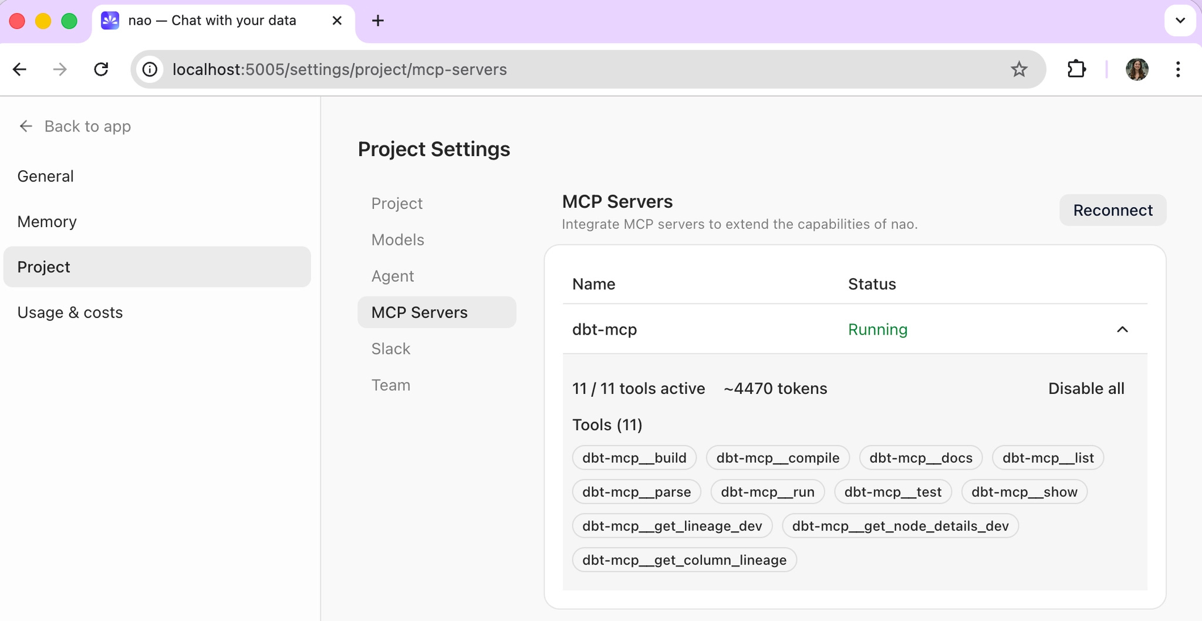
Task: Open Usage & costs
Action: 157,312
